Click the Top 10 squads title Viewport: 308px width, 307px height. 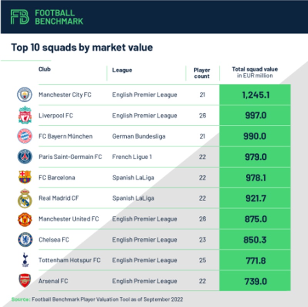pyautogui.click(x=82, y=47)
